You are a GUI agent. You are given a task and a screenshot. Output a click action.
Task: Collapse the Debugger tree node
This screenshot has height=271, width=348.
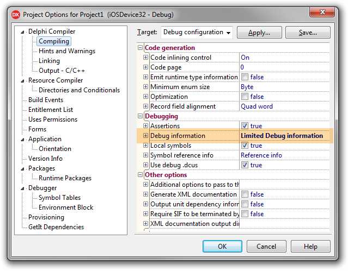22,188
